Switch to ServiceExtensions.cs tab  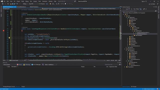click(21, 7)
